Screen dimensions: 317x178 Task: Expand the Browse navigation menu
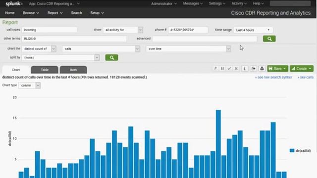(x=31, y=13)
